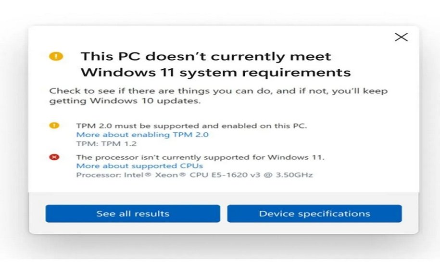This screenshot has height=279, width=440.
Task: Close the PC Health Check dialog
Action: tap(401, 37)
